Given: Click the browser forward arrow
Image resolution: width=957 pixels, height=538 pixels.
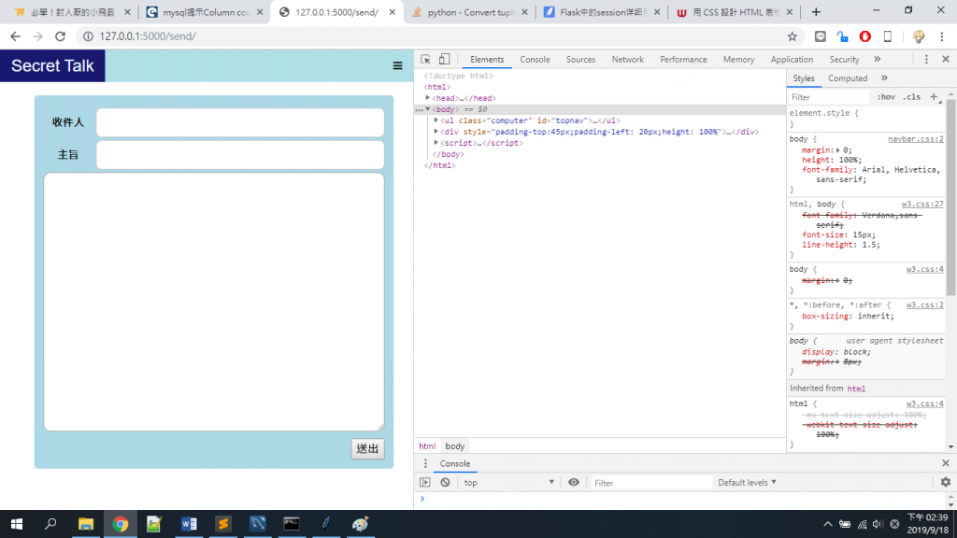Looking at the screenshot, I should pyautogui.click(x=37, y=36).
